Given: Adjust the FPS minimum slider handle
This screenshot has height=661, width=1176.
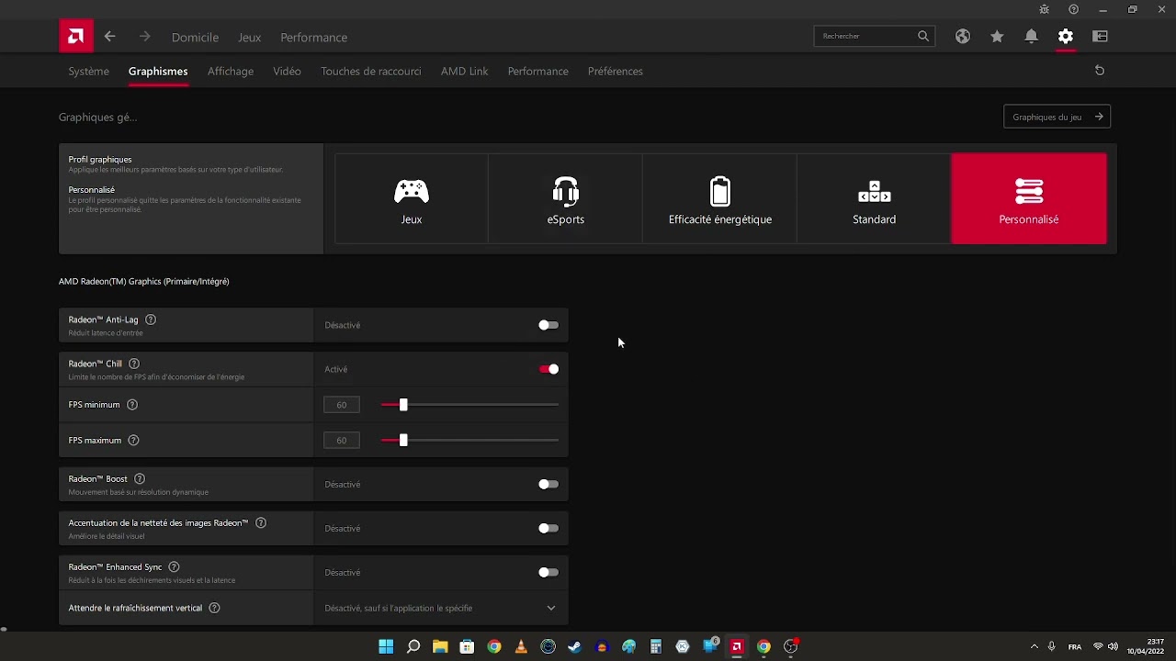Looking at the screenshot, I should 403,405.
